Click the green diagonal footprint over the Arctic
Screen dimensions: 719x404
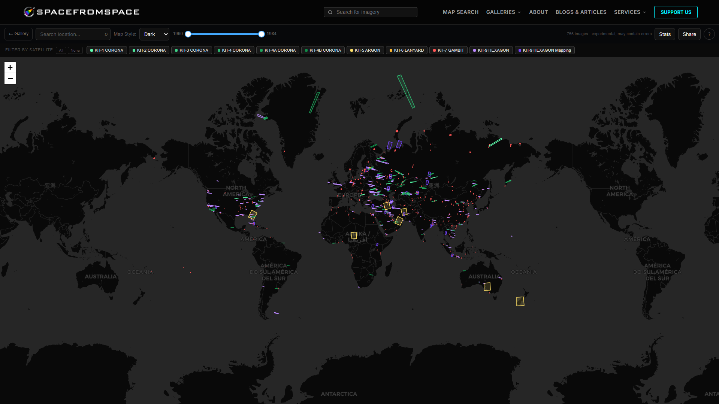coord(406,91)
